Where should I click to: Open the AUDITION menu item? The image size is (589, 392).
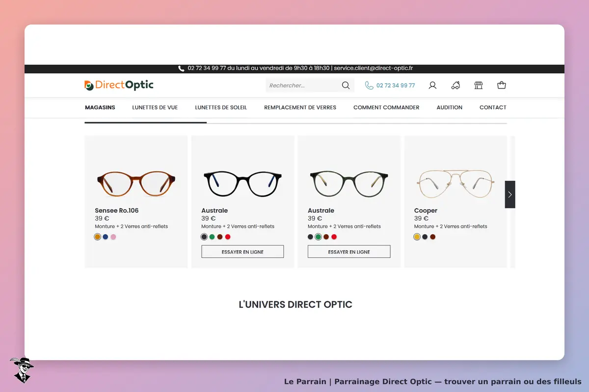coord(450,107)
